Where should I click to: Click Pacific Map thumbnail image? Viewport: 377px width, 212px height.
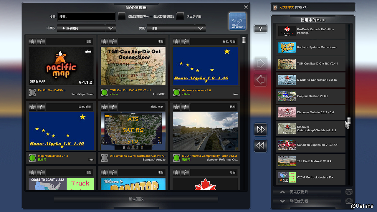[61, 66]
